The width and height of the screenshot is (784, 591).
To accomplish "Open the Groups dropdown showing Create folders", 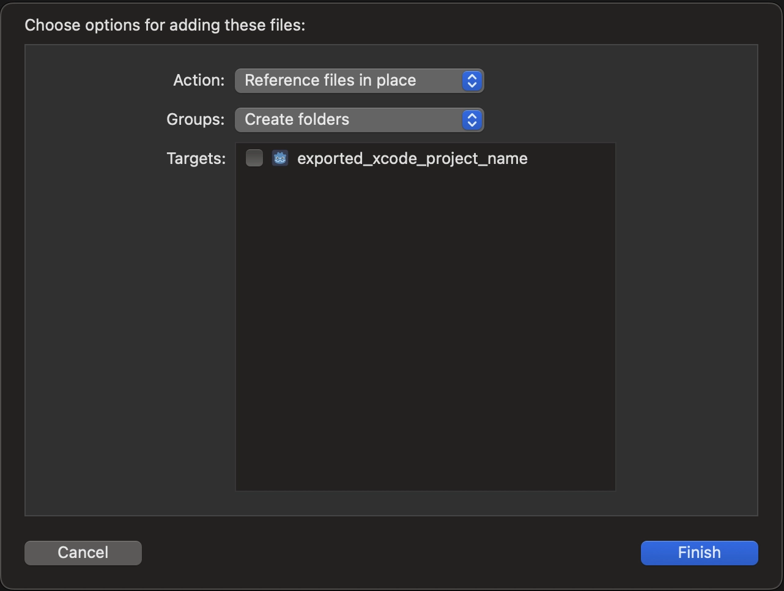I will point(349,120).
